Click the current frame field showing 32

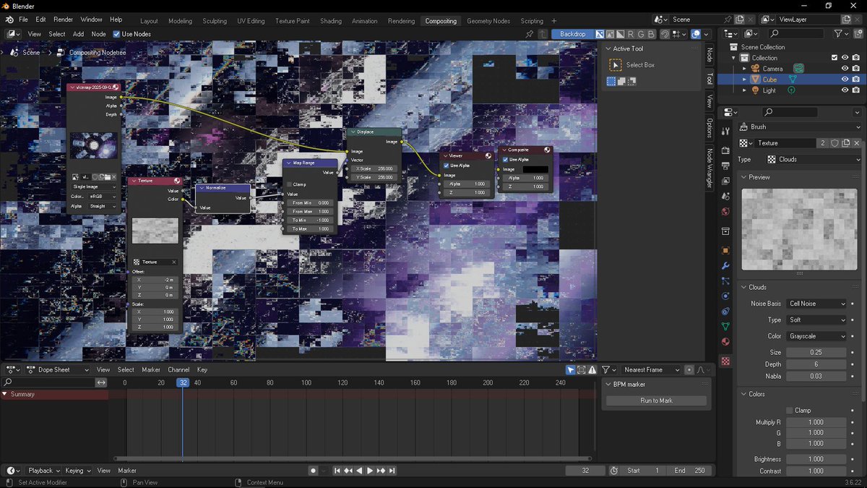tap(585, 470)
